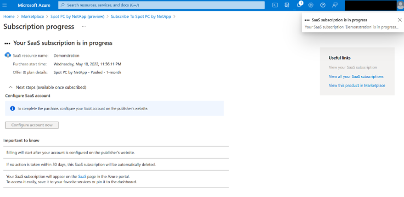404x197 pixels.
Task: Click the user account avatar
Action: click(400, 5)
